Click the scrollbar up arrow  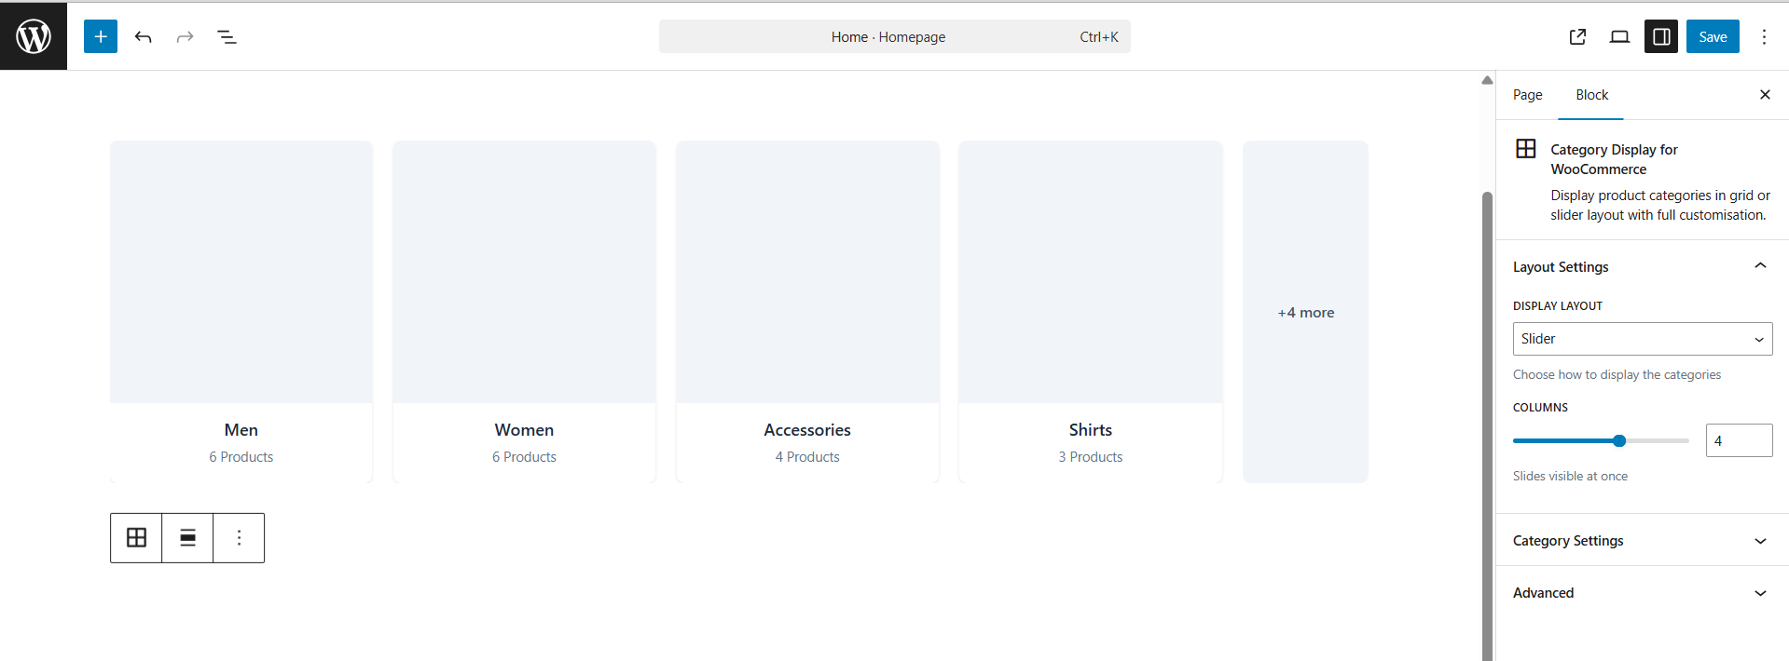pyautogui.click(x=1488, y=80)
